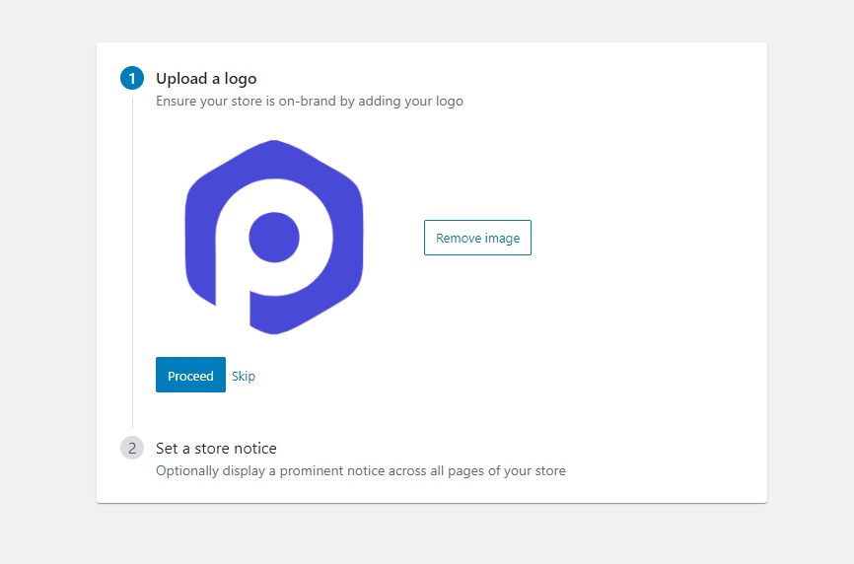Click the Proceed button
The width and height of the screenshot is (854, 564).
coord(190,375)
